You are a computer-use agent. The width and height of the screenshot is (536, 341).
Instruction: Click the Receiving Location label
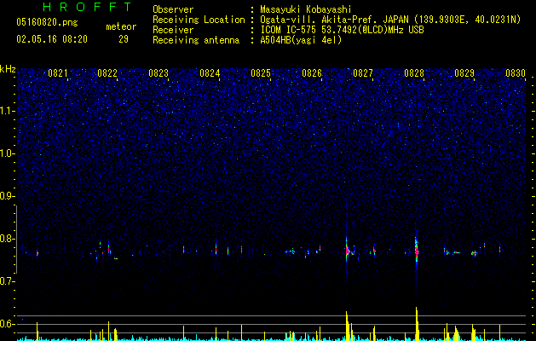[x=199, y=20]
